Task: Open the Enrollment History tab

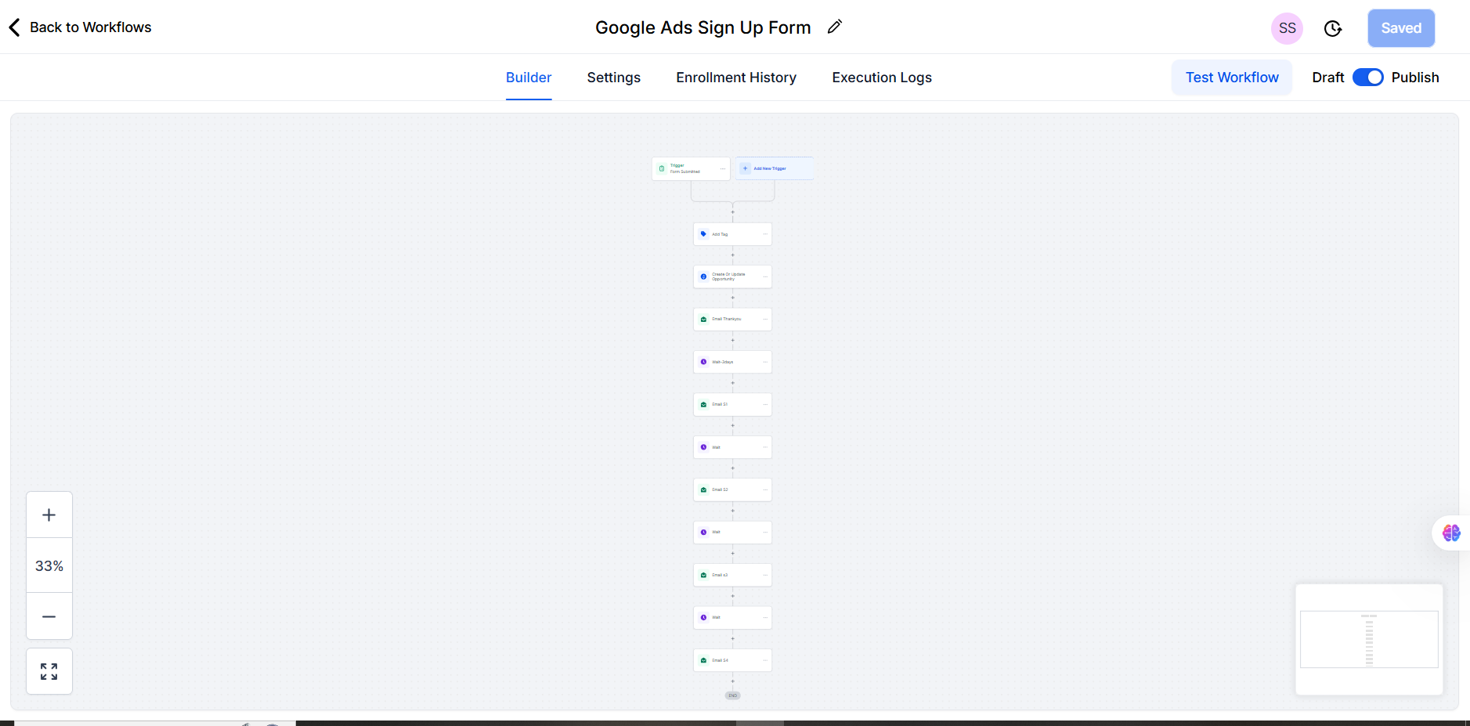Action: point(736,78)
